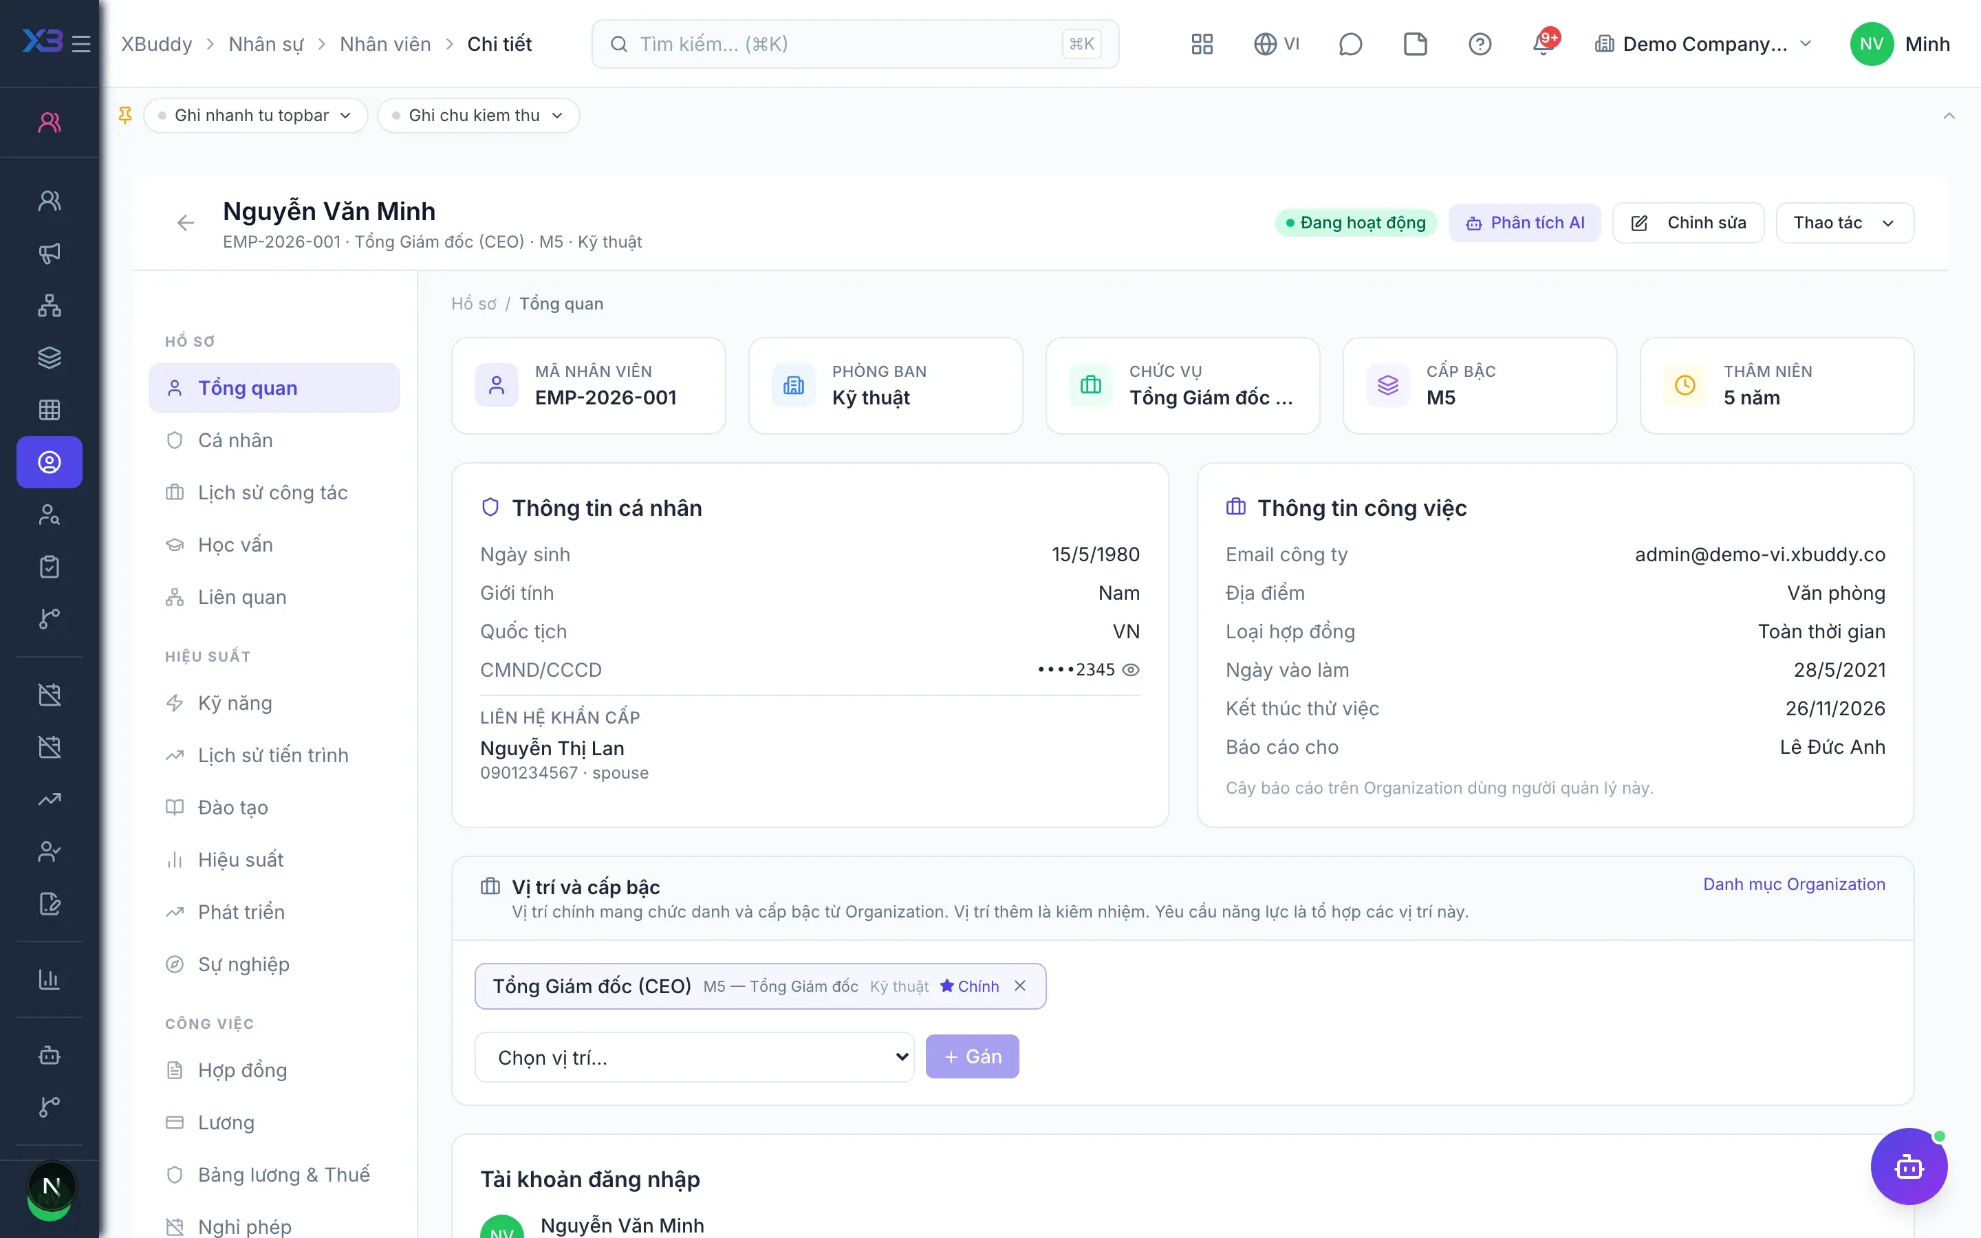Click the AI assistant robot floating button
Image resolution: width=1981 pixels, height=1238 pixels.
click(1908, 1166)
